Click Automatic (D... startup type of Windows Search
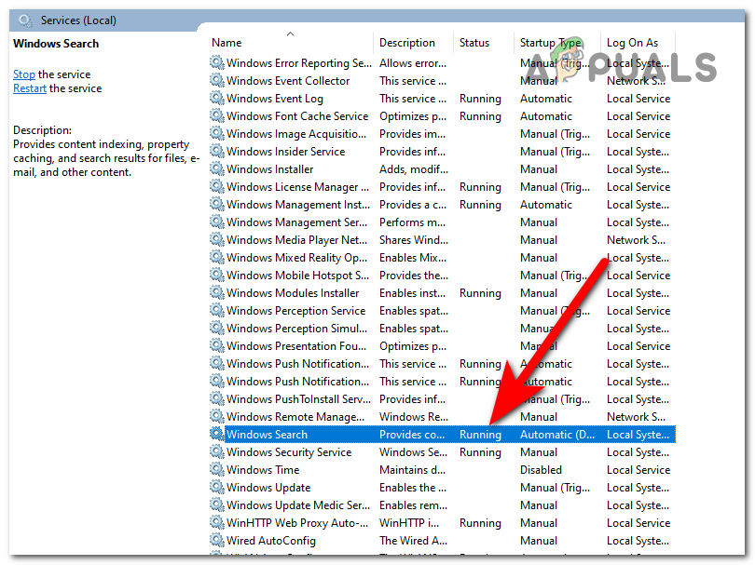755x565 pixels. click(x=557, y=435)
